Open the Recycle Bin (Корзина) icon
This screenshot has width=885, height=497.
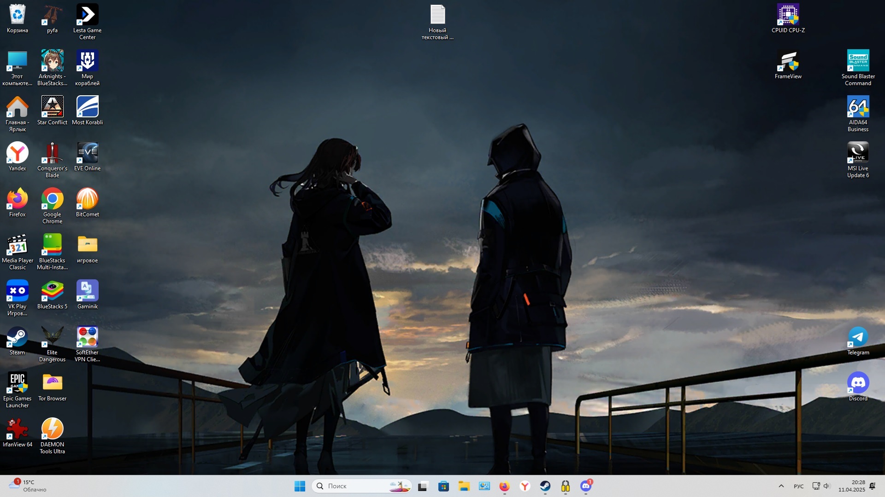tap(18, 19)
